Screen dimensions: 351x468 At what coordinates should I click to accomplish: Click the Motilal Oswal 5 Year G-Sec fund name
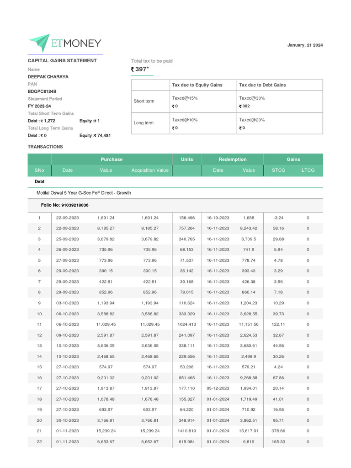[84, 193]
